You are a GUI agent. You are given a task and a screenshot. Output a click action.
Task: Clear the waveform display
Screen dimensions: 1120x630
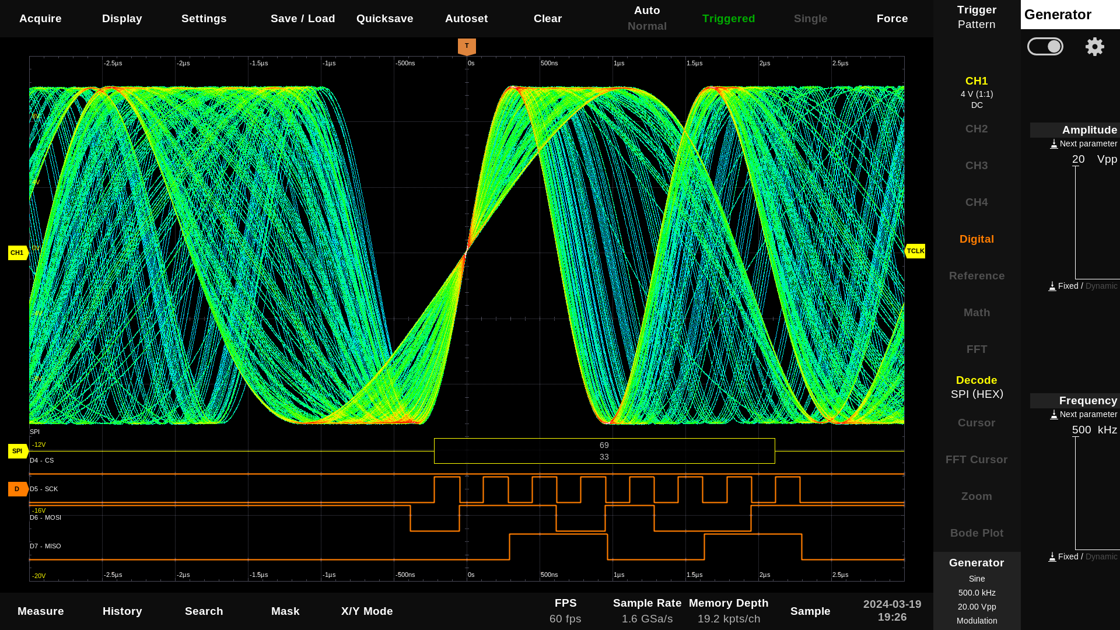(548, 19)
